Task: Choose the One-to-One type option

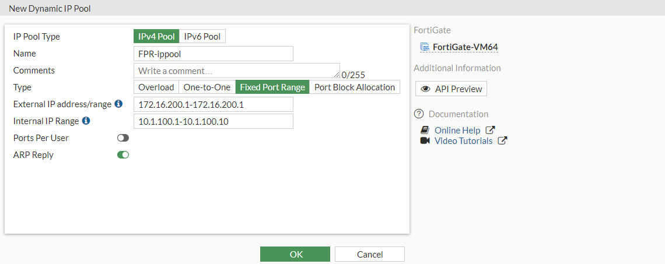Action: pyautogui.click(x=207, y=87)
